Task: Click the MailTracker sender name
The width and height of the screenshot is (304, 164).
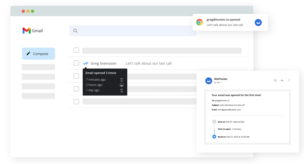Action: pos(221,79)
